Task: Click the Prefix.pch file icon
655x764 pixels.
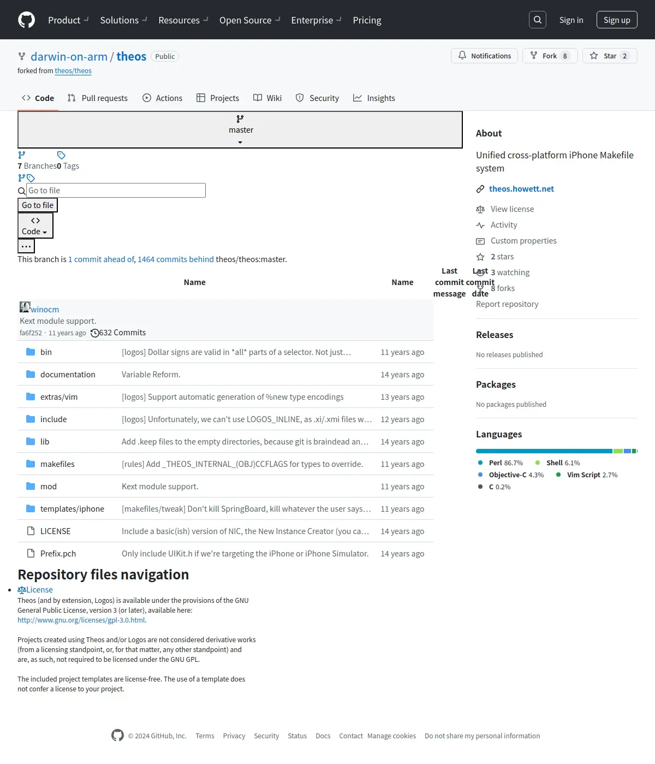Action: (31, 554)
